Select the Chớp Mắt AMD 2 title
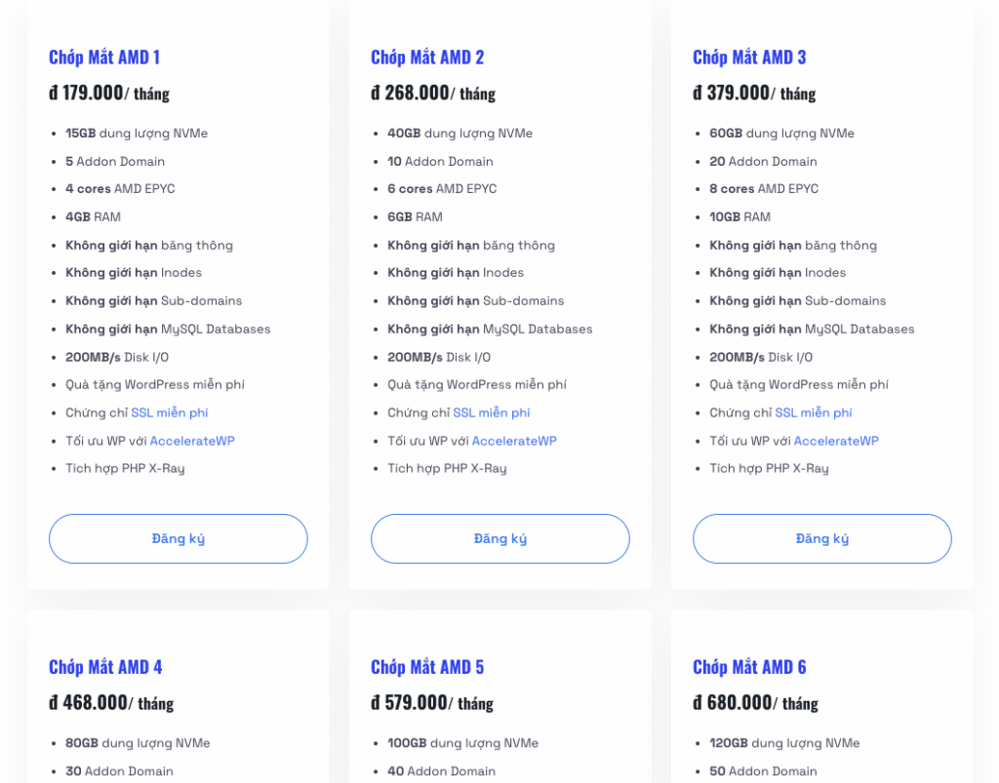 pos(427,58)
